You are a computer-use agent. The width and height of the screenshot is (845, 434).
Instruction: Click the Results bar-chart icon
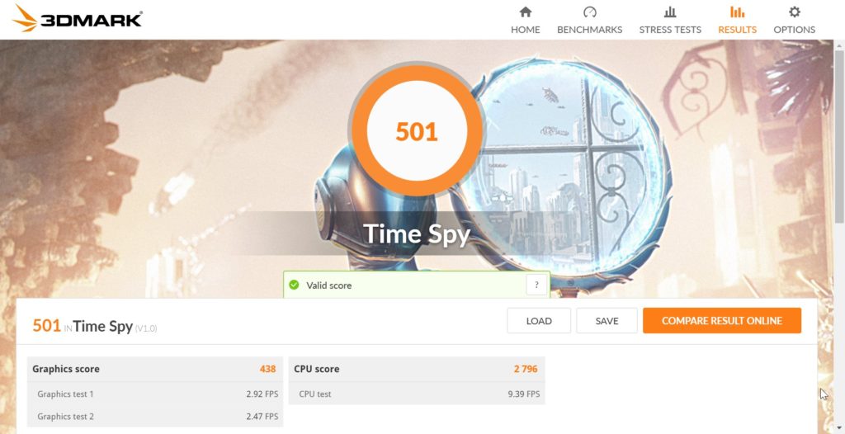tap(737, 12)
